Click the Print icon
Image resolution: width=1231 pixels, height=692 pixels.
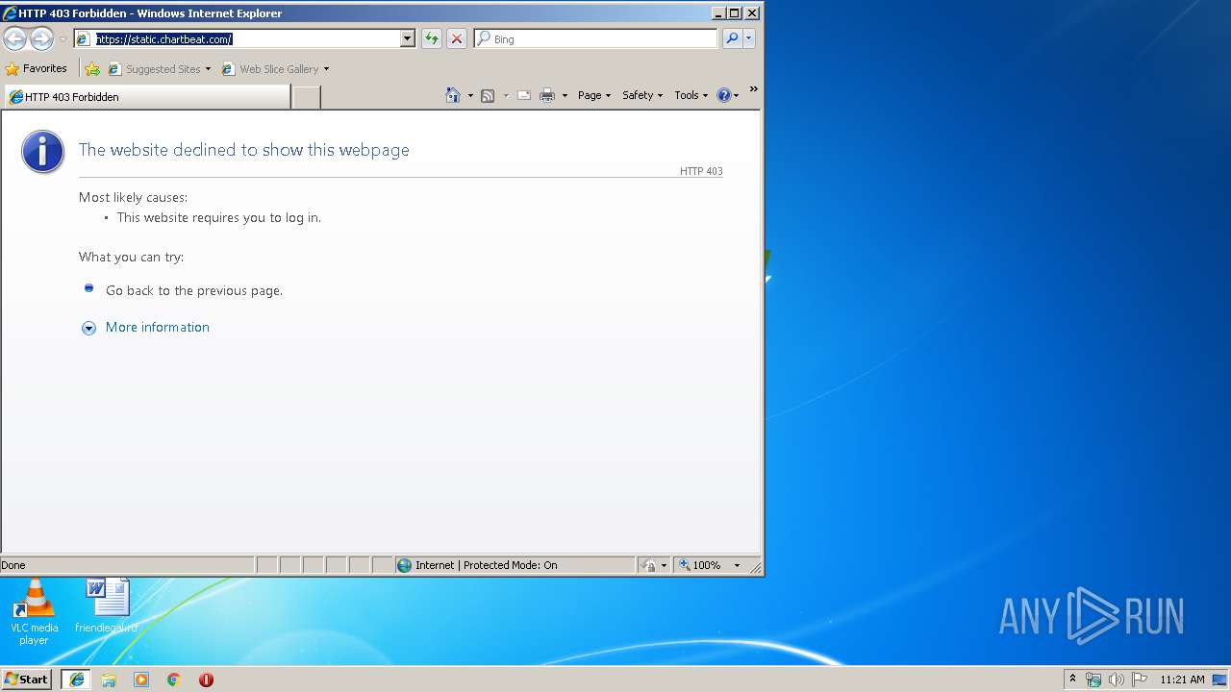tap(547, 95)
